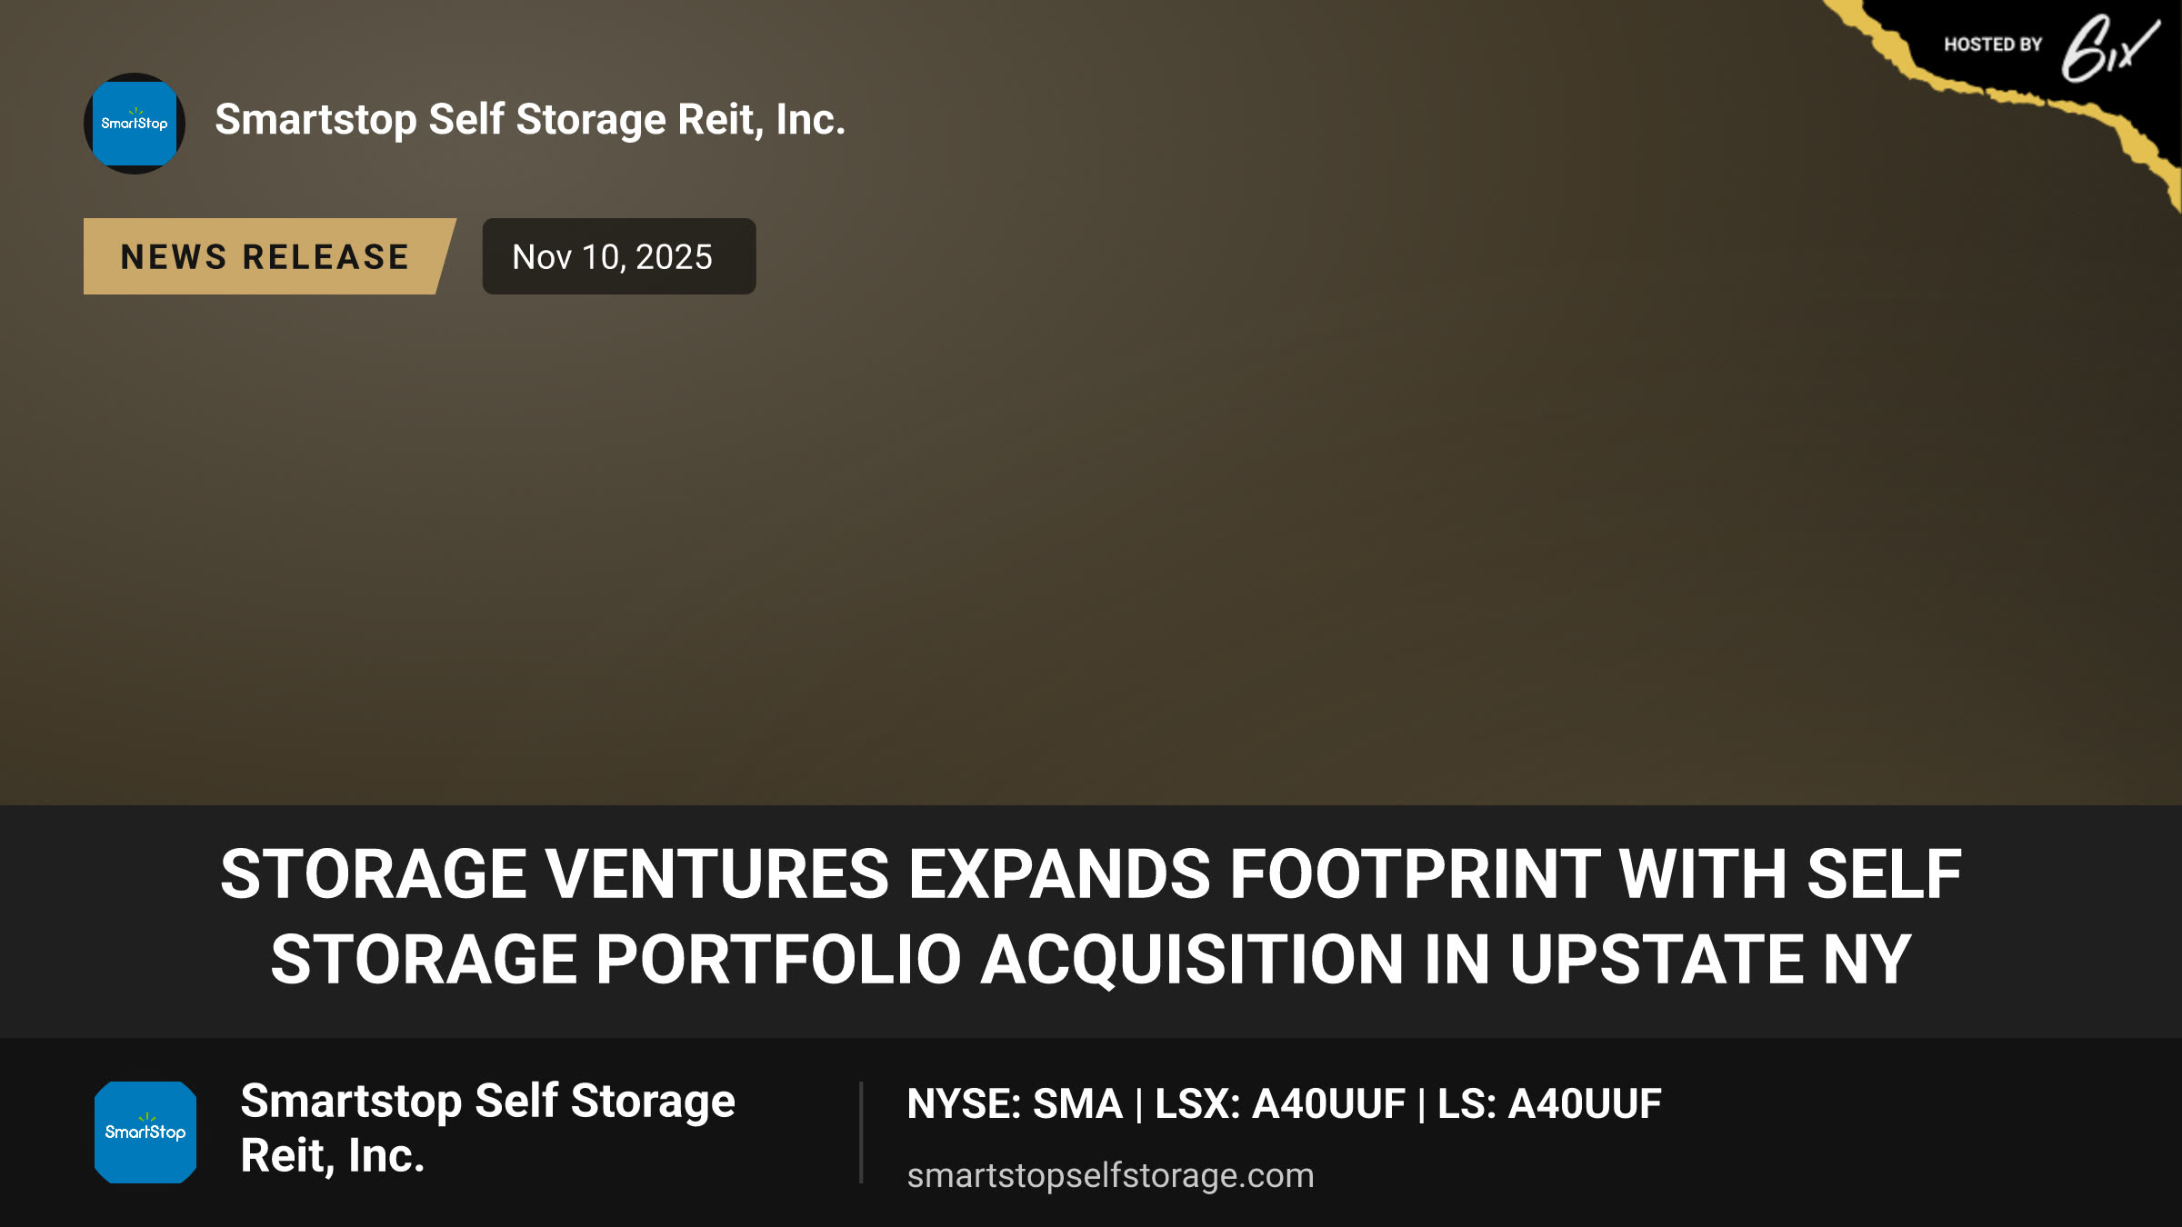The height and width of the screenshot is (1227, 2182).
Task: Click the Storage Ventures headline text
Action: click(1091, 916)
